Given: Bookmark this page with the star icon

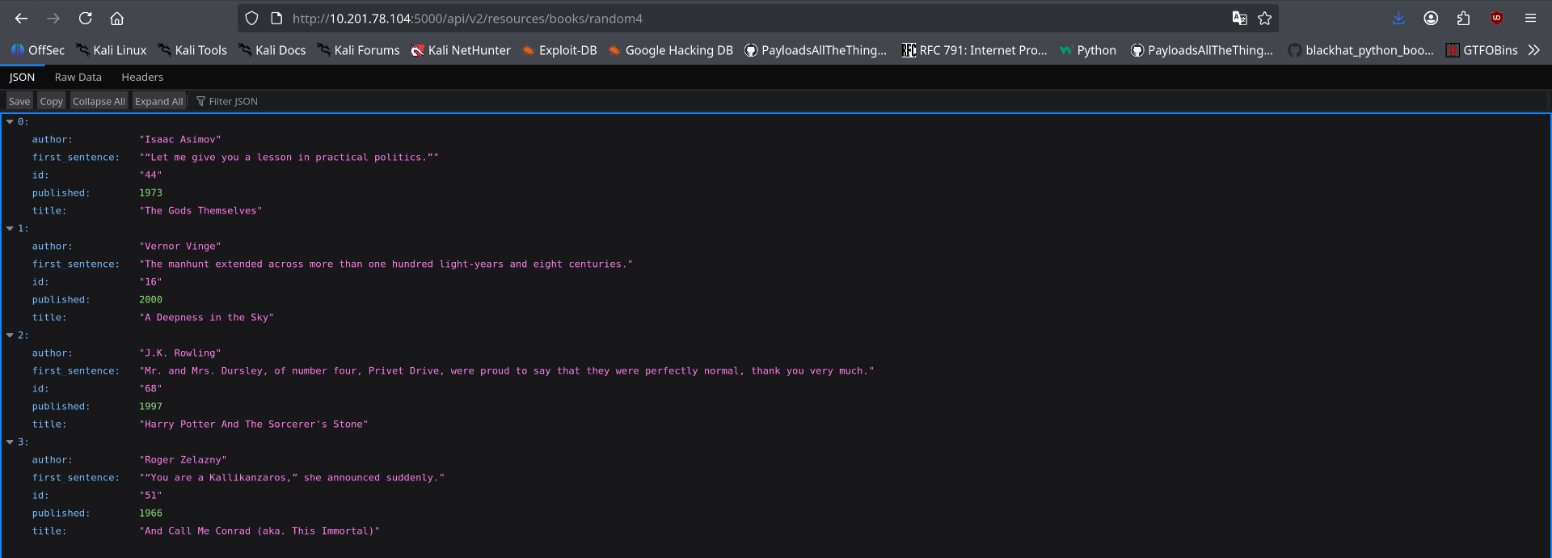Looking at the screenshot, I should [1265, 19].
